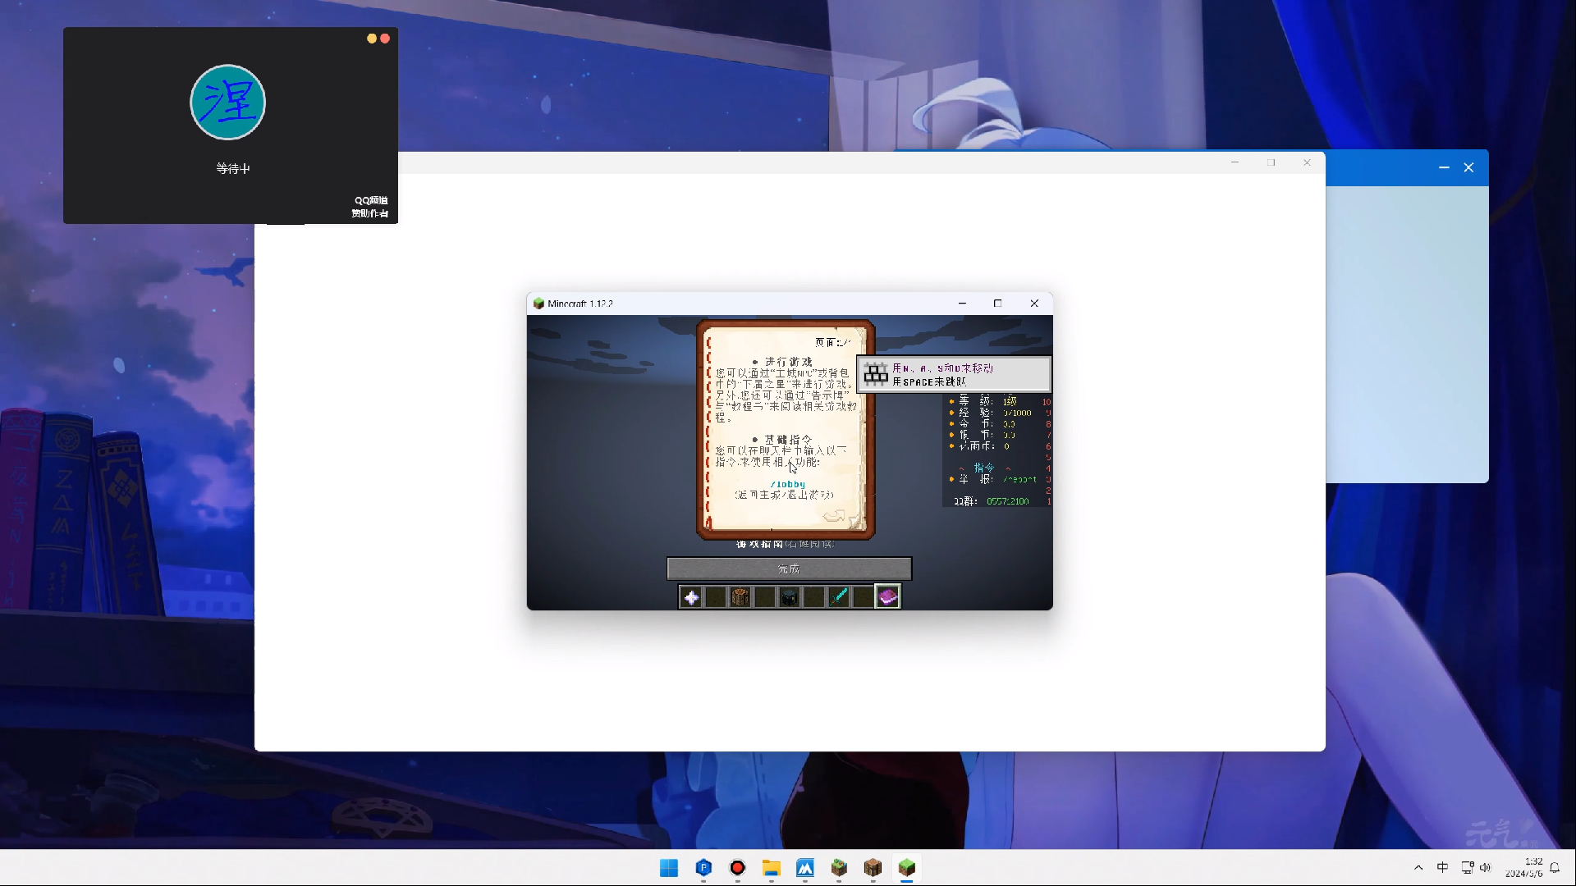Click the yellow dot on the dark window
Viewport: 1576px width, 886px height.
click(x=372, y=39)
